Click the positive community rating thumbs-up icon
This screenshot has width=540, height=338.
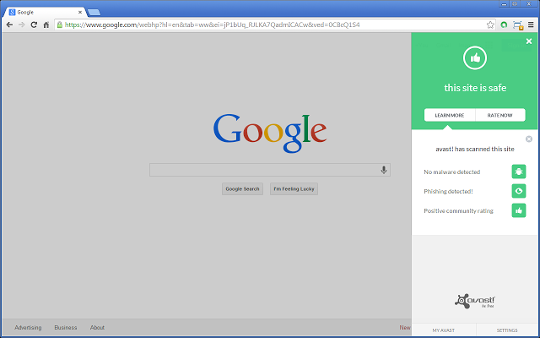(x=519, y=210)
